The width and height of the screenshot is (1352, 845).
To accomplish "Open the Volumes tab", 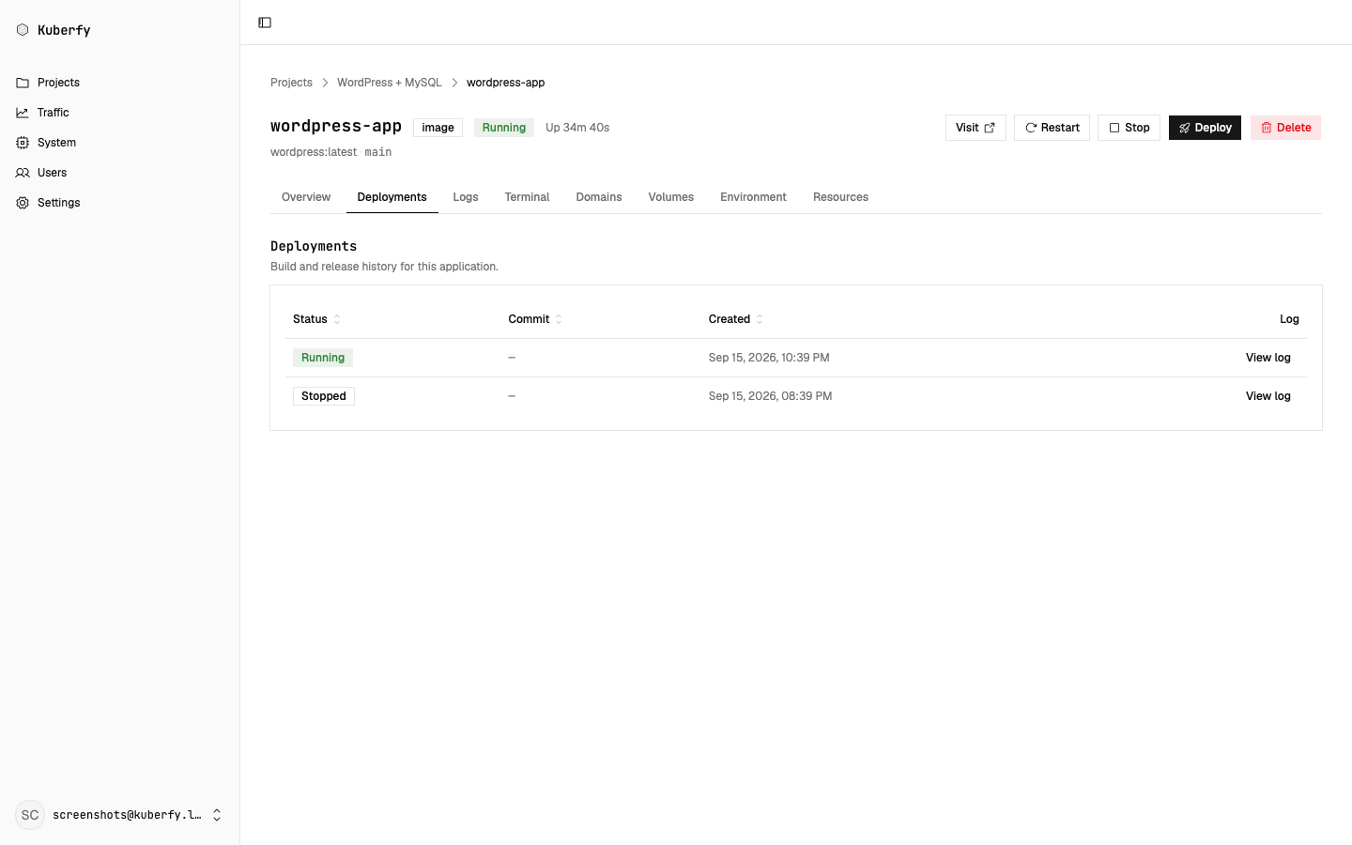I will (x=671, y=197).
